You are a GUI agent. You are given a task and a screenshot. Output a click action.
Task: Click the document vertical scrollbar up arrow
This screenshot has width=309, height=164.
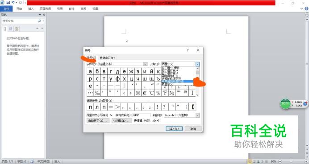pyautogui.click(x=307, y=19)
